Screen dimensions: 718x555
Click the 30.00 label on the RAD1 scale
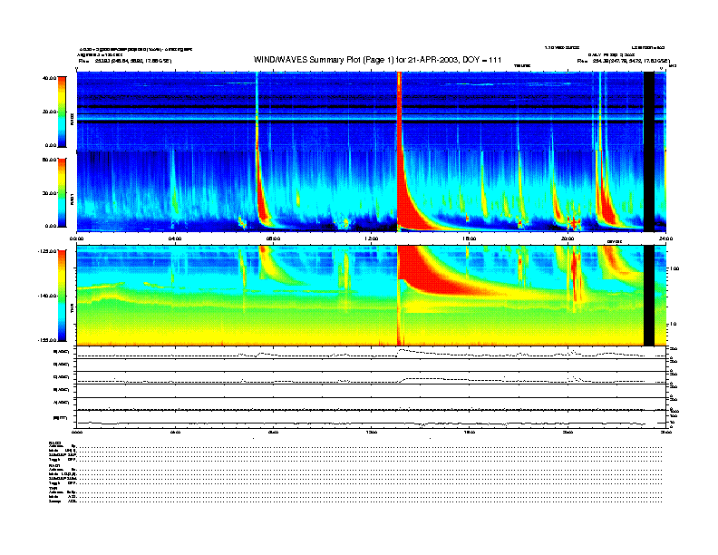click(50, 193)
